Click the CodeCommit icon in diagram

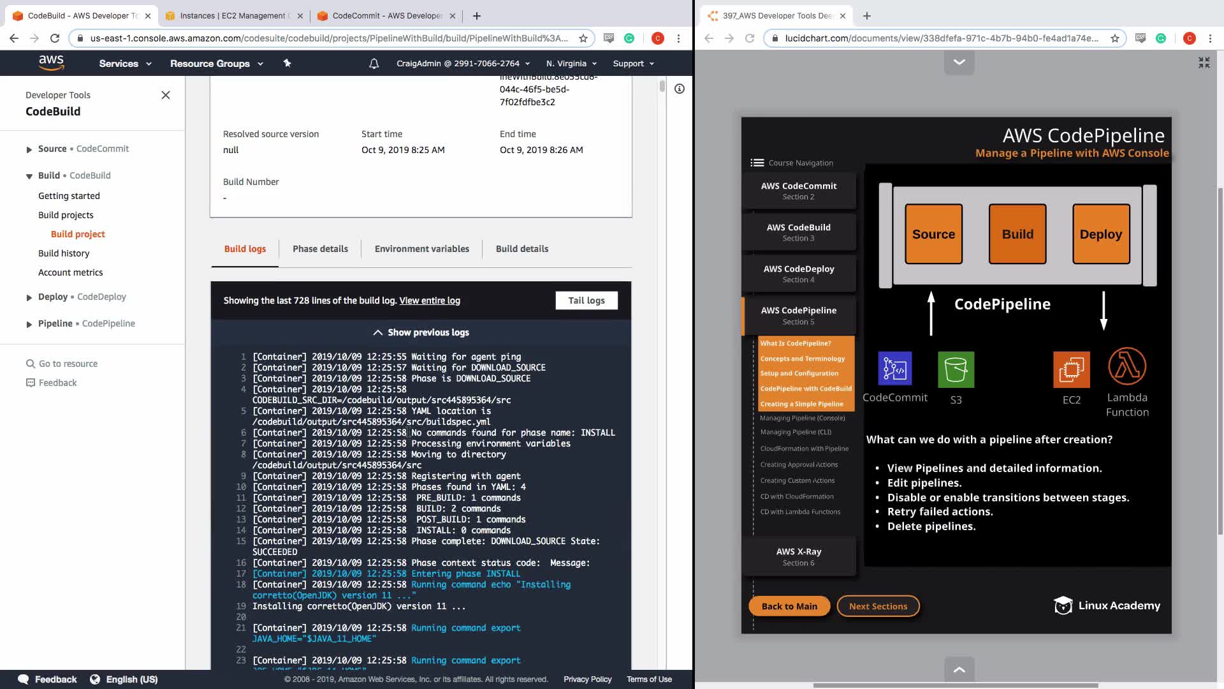tap(894, 369)
